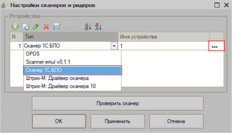Move device down with the arrow icon
Screen dimensions: 232x133
pos(77,27)
